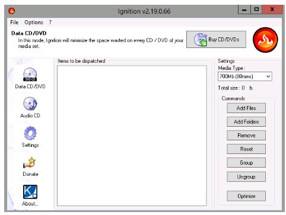Click the Total size: 0 b. text

tap(236, 88)
